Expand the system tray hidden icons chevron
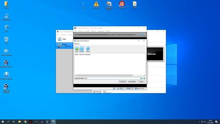This screenshot has height=124, width=220. coord(199,122)
